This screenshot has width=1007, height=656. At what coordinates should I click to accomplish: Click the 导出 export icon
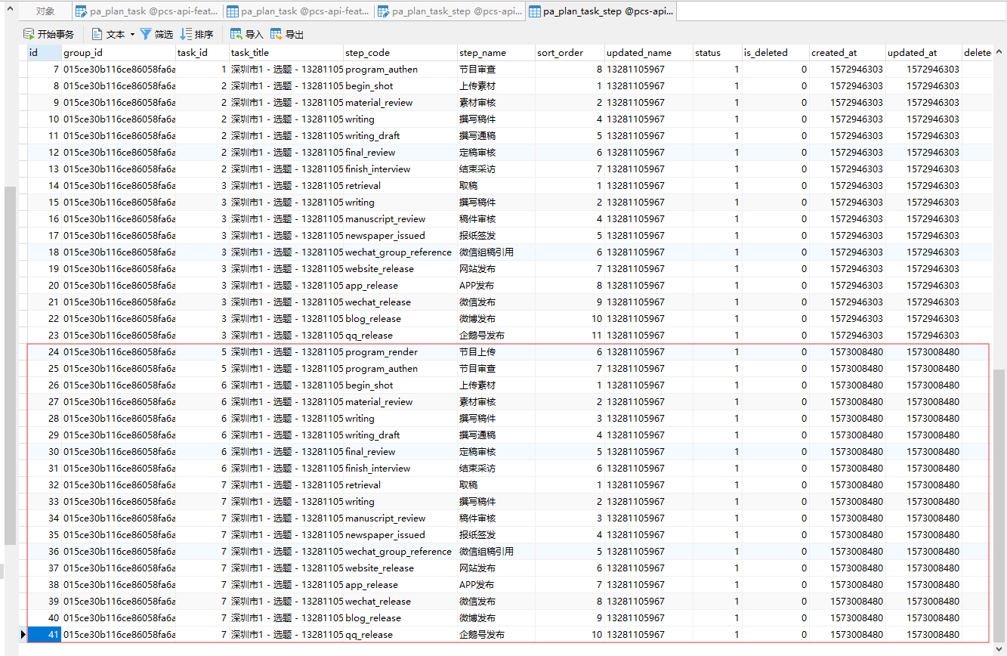[276, 34]
